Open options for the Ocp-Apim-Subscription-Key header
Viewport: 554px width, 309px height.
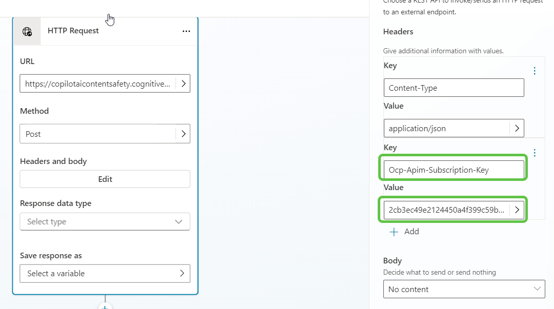(x=535, y=153)
